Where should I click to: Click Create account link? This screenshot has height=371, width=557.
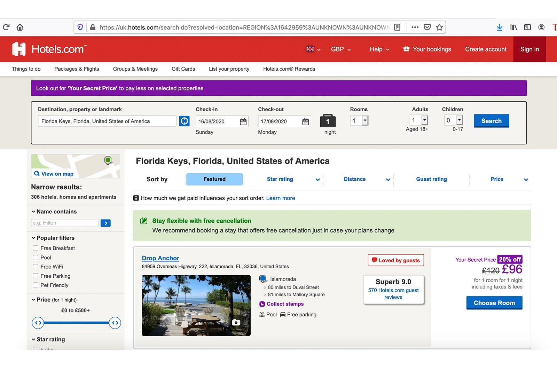pyautogui.click(x=486, y=49)
